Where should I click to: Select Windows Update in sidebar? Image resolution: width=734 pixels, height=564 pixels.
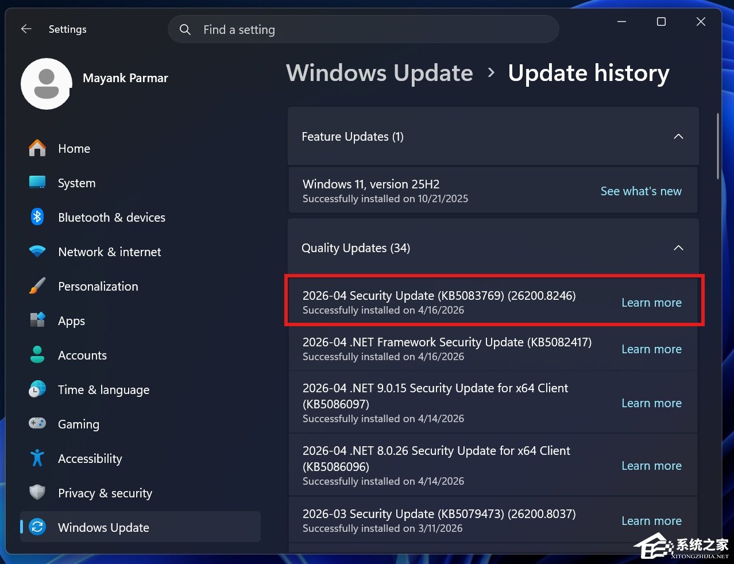(140, 527)
